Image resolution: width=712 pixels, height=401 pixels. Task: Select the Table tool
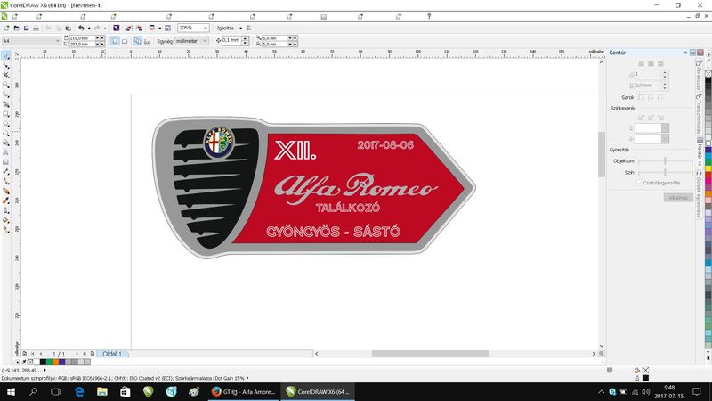[6, 162]
